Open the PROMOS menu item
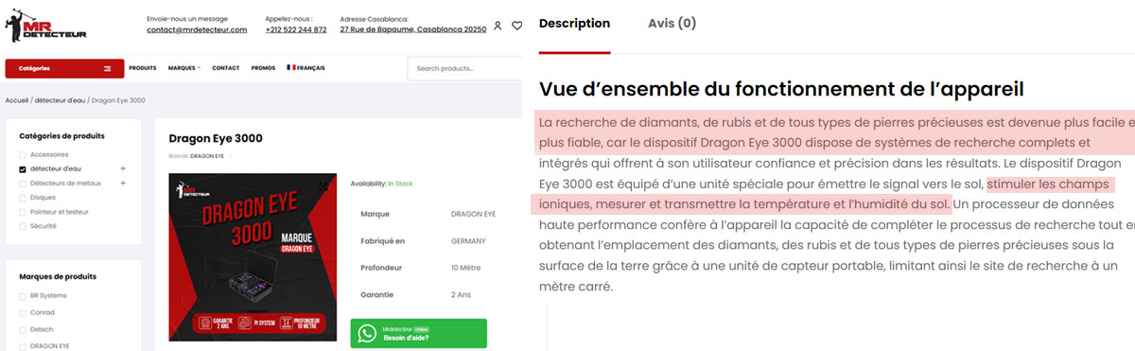 [264, 68]
